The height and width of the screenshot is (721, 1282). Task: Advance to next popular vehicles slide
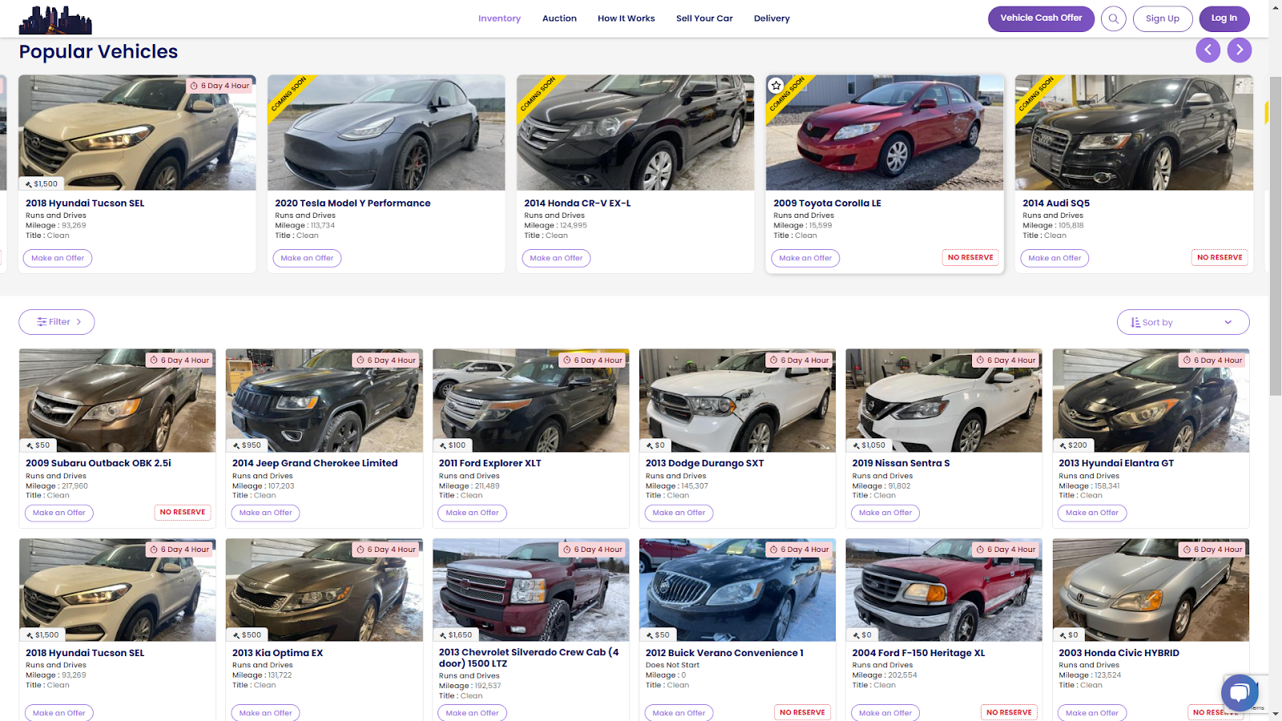pyautogui.click(x=1239, y=50)
